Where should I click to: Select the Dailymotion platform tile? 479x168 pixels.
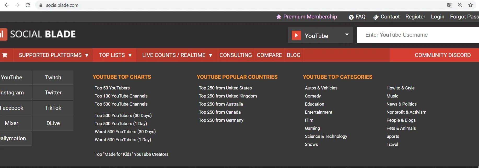(16, 138)
